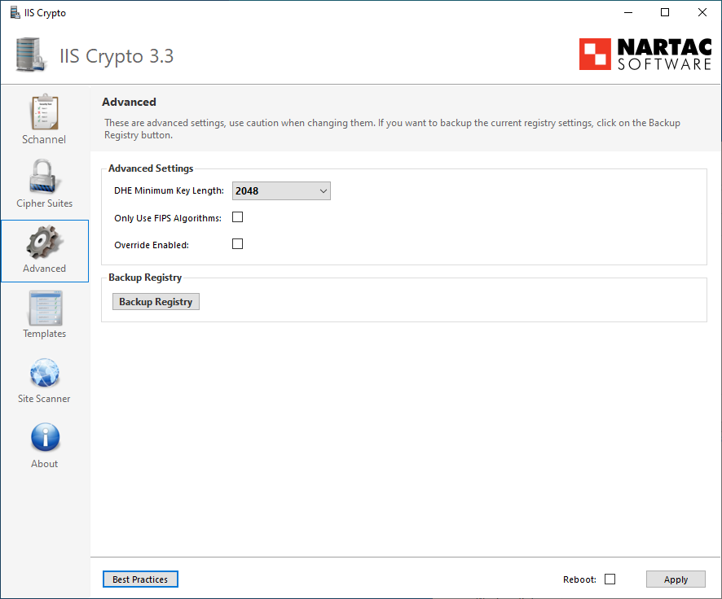Open the Schannel section icon
The image size is (722, 599).
[x=45, y=112]
